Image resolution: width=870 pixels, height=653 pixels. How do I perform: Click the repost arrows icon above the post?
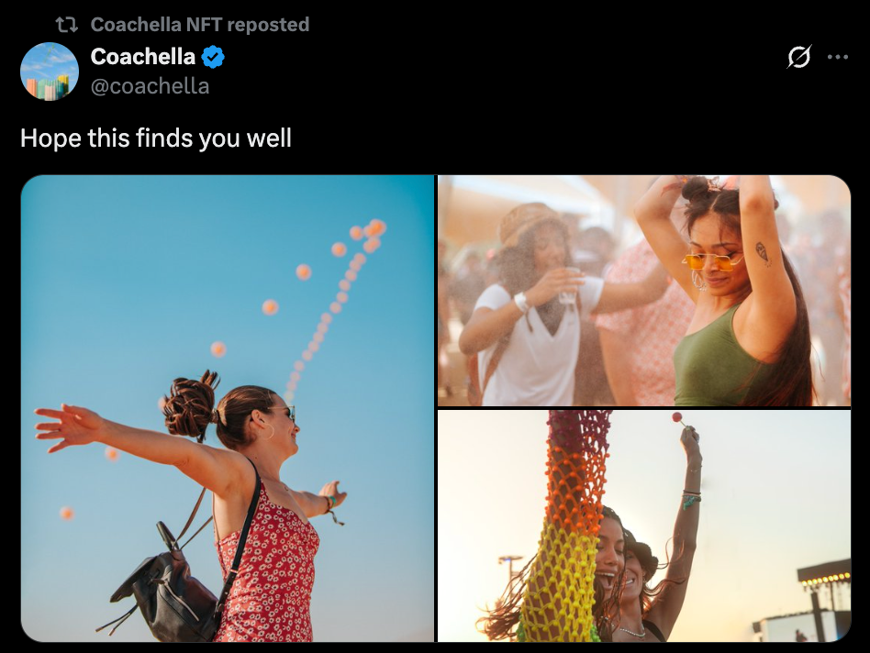point(67,25)
